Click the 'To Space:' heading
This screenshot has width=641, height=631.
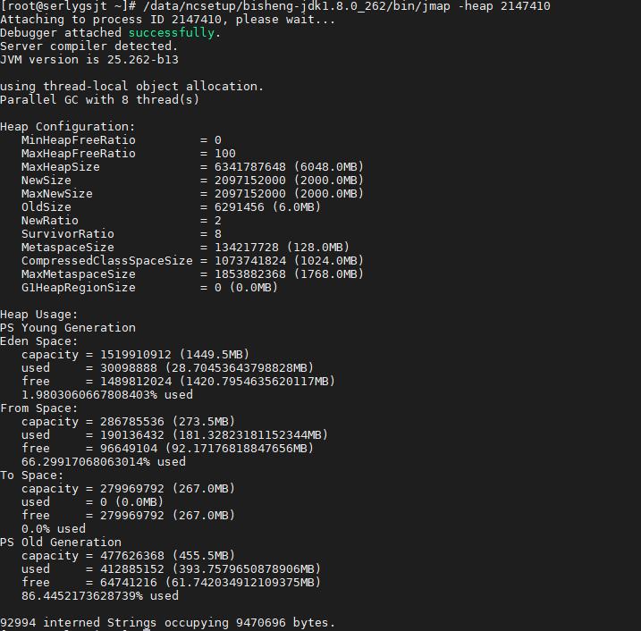32,475
